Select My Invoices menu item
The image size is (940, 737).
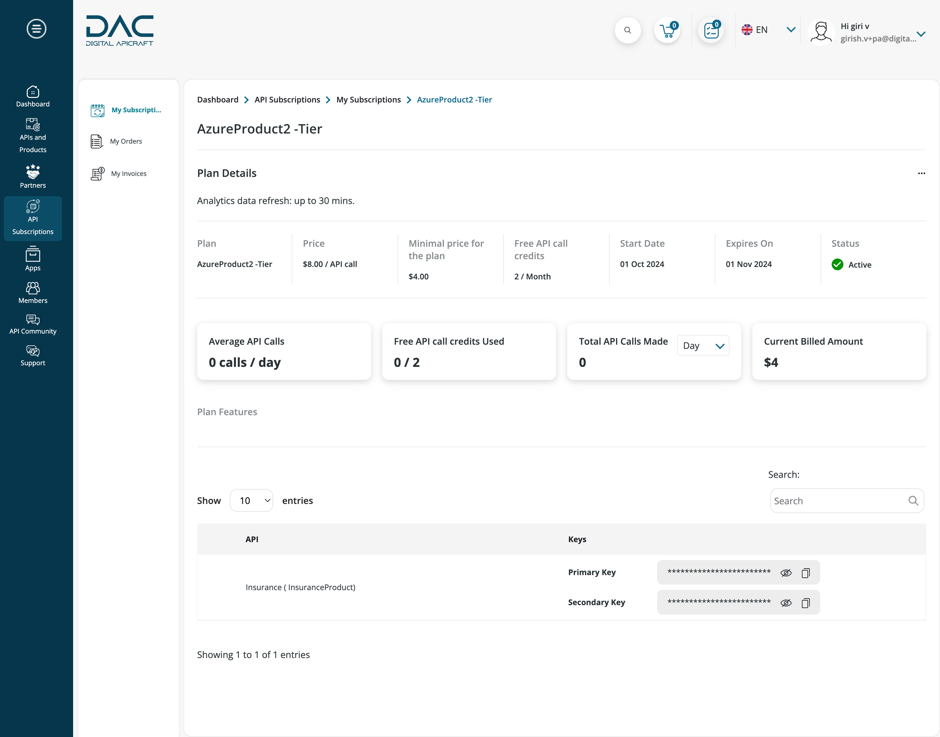(118, 174)
